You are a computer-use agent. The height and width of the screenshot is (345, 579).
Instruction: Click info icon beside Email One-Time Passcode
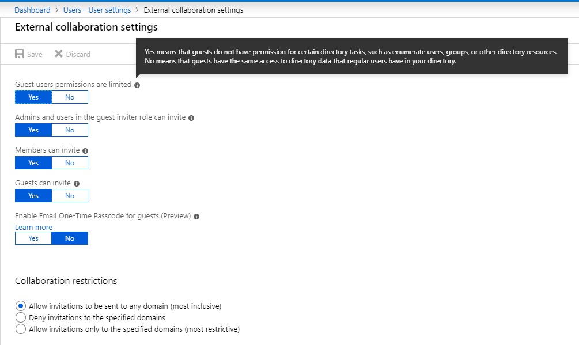click(x=196, y=217)
